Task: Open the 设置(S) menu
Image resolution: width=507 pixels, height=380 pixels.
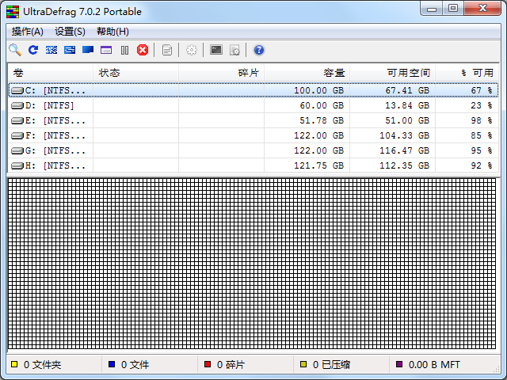Action: (70, 32)
